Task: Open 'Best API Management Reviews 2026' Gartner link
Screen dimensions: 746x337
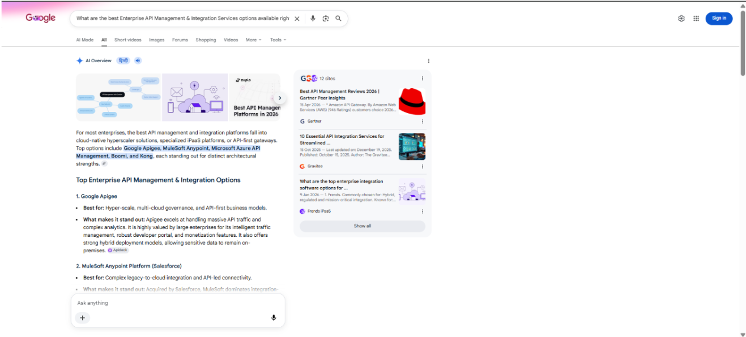Action: pos(340,94)
